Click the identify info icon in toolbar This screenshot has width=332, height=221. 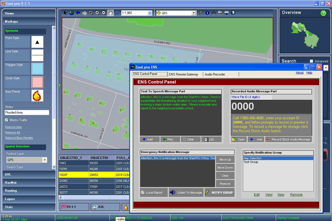(207, 13)
